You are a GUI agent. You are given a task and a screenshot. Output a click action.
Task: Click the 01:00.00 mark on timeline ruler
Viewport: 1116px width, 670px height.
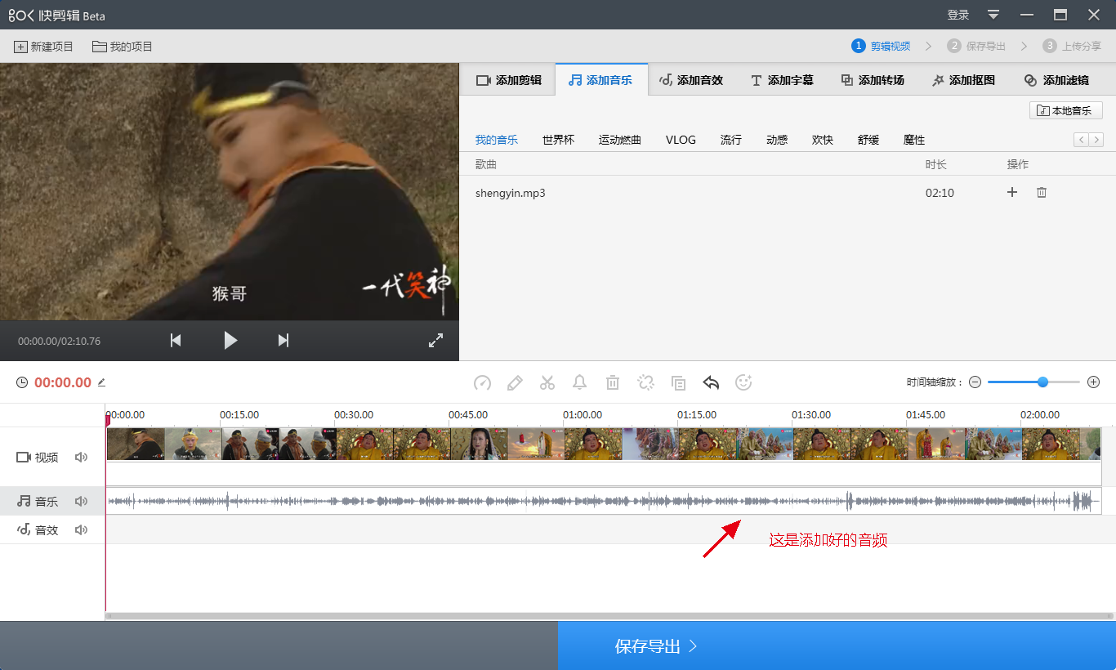pos(582,415)
